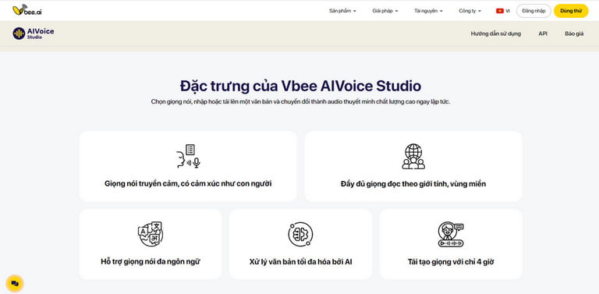Click the heading Đặc trưng của Vbee AIVoice Studio
Image resolution: width=599 pixels, height=294 pixels.
(x=300, y=86)
